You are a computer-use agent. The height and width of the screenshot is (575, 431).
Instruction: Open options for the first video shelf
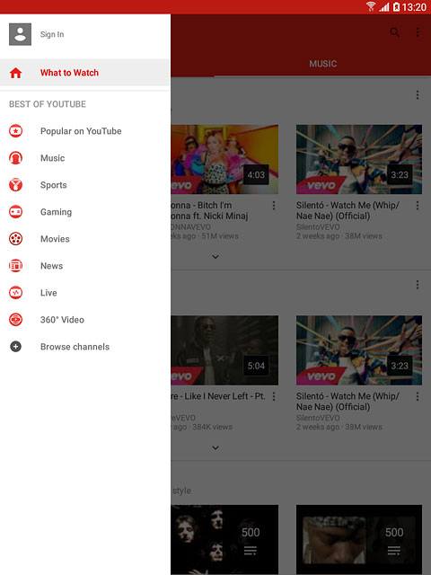point(418,95)
